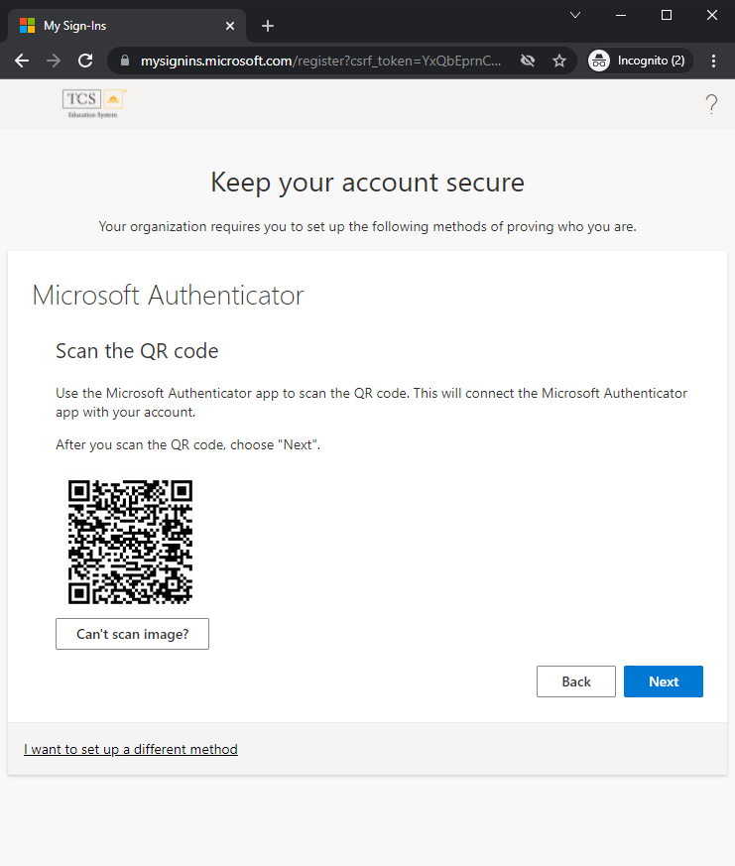The width and height of the screenshot is (735, 866).
Task: Open the tab search chevron
Action: 575,15
